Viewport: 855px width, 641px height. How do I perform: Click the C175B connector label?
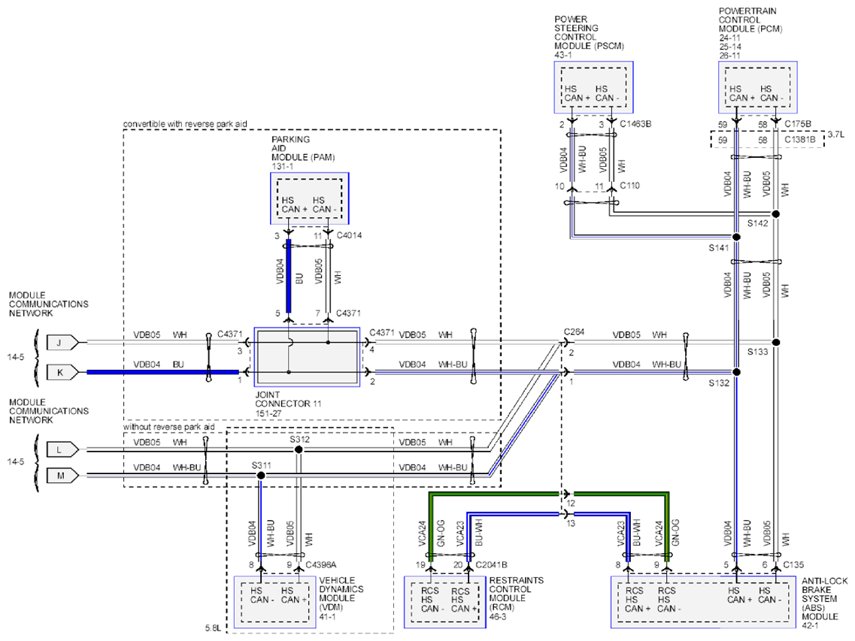[798, 124]
